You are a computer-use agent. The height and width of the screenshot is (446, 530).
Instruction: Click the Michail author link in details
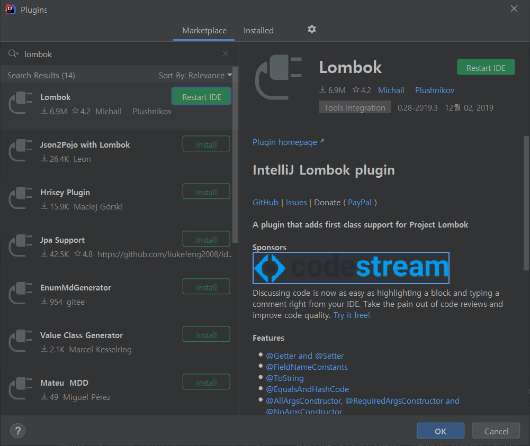tap(391, 90)
